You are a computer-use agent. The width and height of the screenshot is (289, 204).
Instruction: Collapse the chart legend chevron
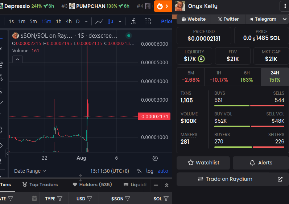pos(17,60)
